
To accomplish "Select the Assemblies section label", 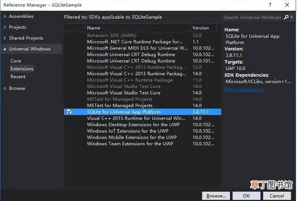I will click(21, 17).
